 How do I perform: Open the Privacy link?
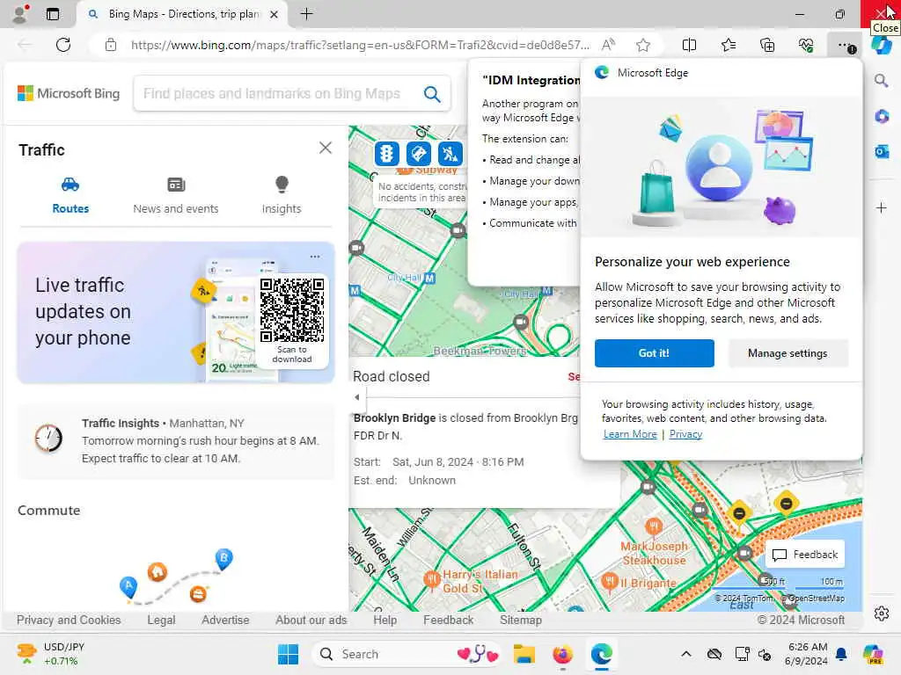coord(685,434)
